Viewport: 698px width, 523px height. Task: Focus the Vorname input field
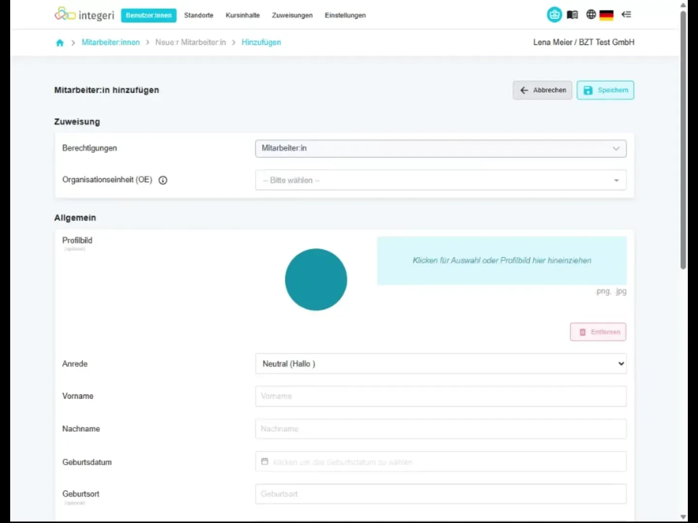(x=441, y=396)
